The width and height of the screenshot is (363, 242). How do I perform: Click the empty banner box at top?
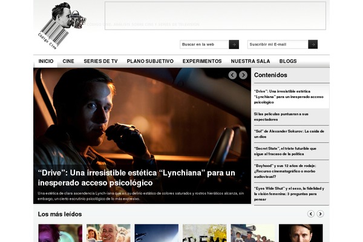pyautogui.click(x=215, y=16)
